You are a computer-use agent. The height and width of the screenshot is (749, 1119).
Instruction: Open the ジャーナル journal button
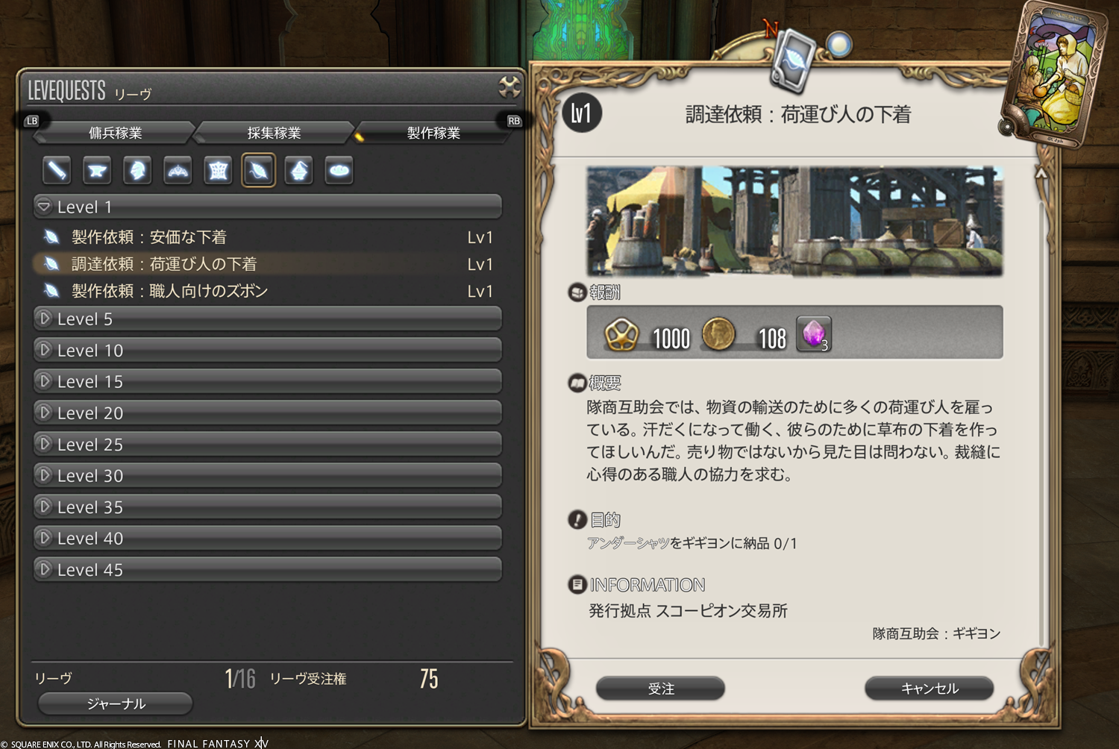[116, 703]
